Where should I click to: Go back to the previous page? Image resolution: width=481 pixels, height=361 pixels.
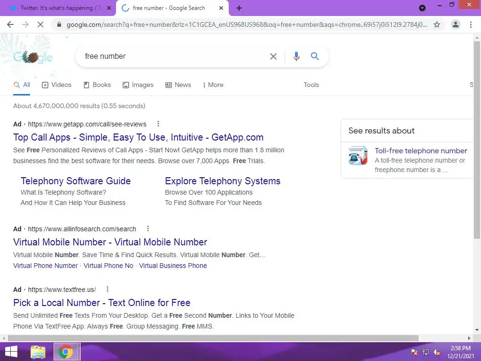[10, 24]
